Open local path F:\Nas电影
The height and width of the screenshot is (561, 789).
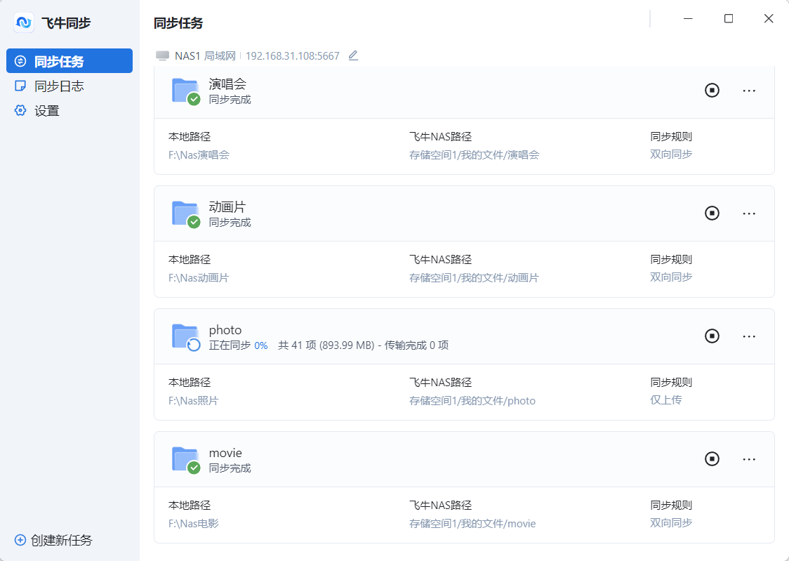click(193, 523)
